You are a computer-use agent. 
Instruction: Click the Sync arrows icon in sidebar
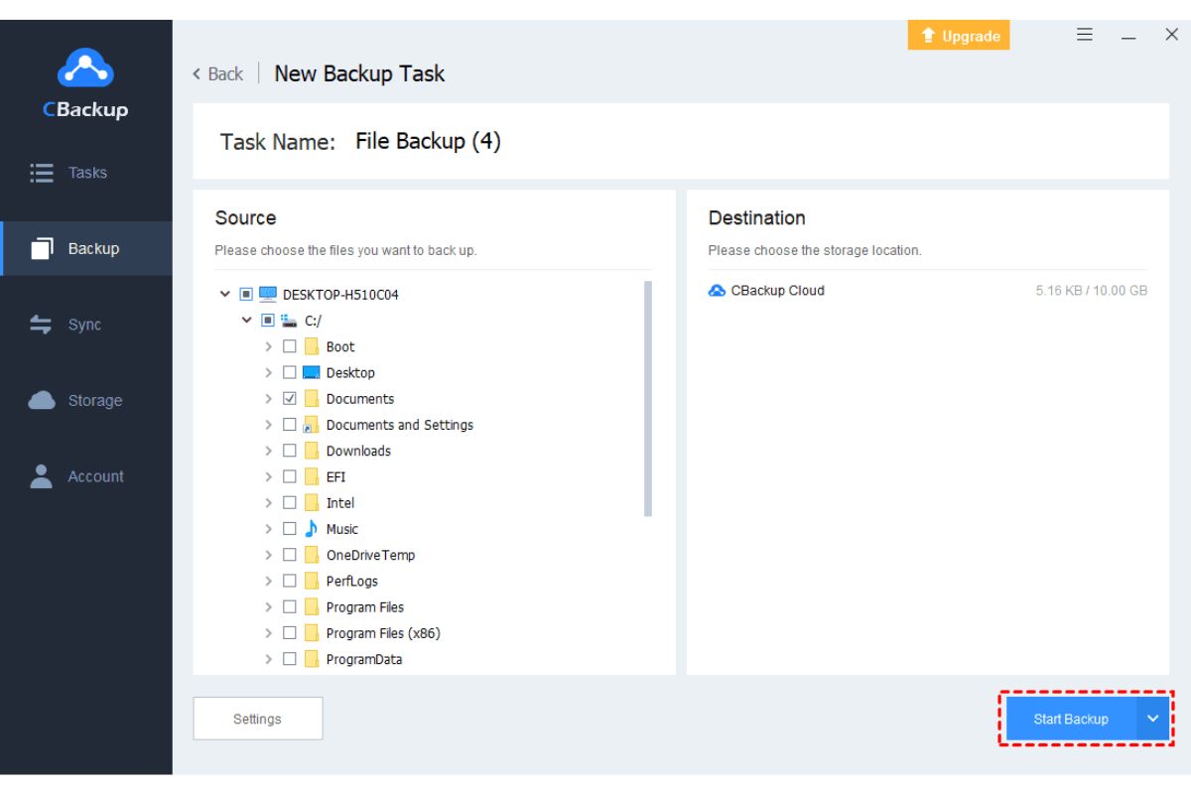42,325
